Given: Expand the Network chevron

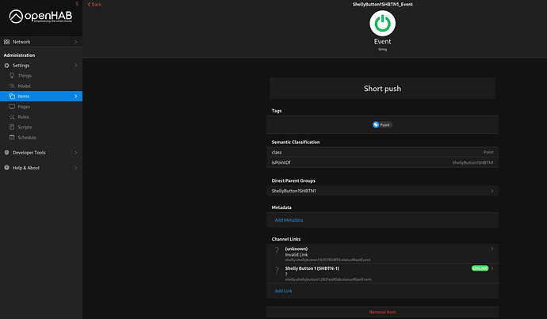Looking at the screenshot, I should click(x=75, y=42).
